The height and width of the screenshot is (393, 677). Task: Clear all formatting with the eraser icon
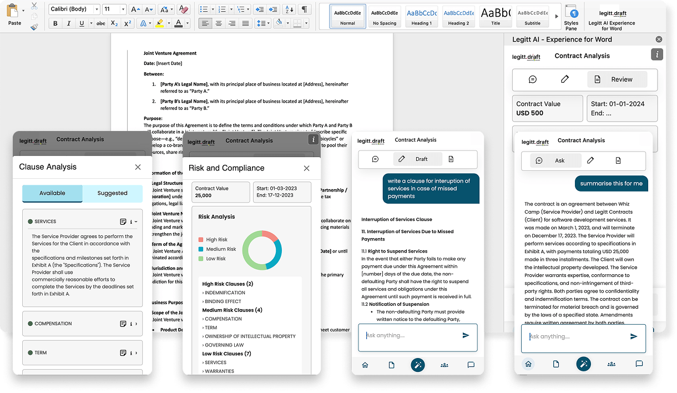[x=184, y=9]
